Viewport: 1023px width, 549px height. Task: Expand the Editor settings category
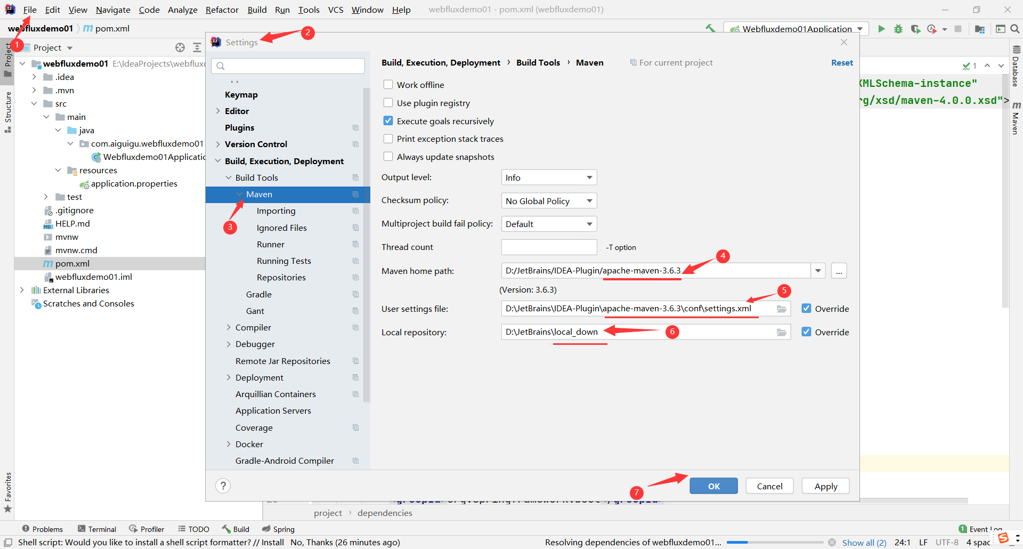point(218,111)
